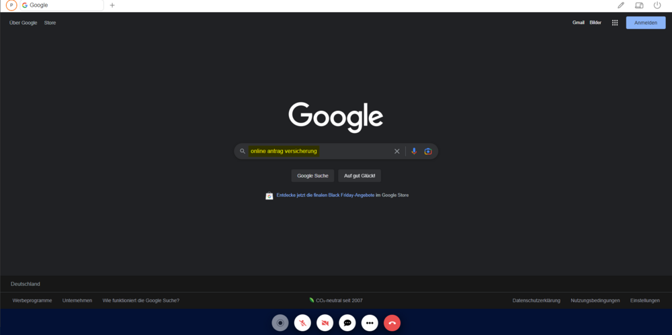Image resolution: width=672 pixels, height=335 pixels.
Task: Open chat in the call bar
Action: [347, 322]
